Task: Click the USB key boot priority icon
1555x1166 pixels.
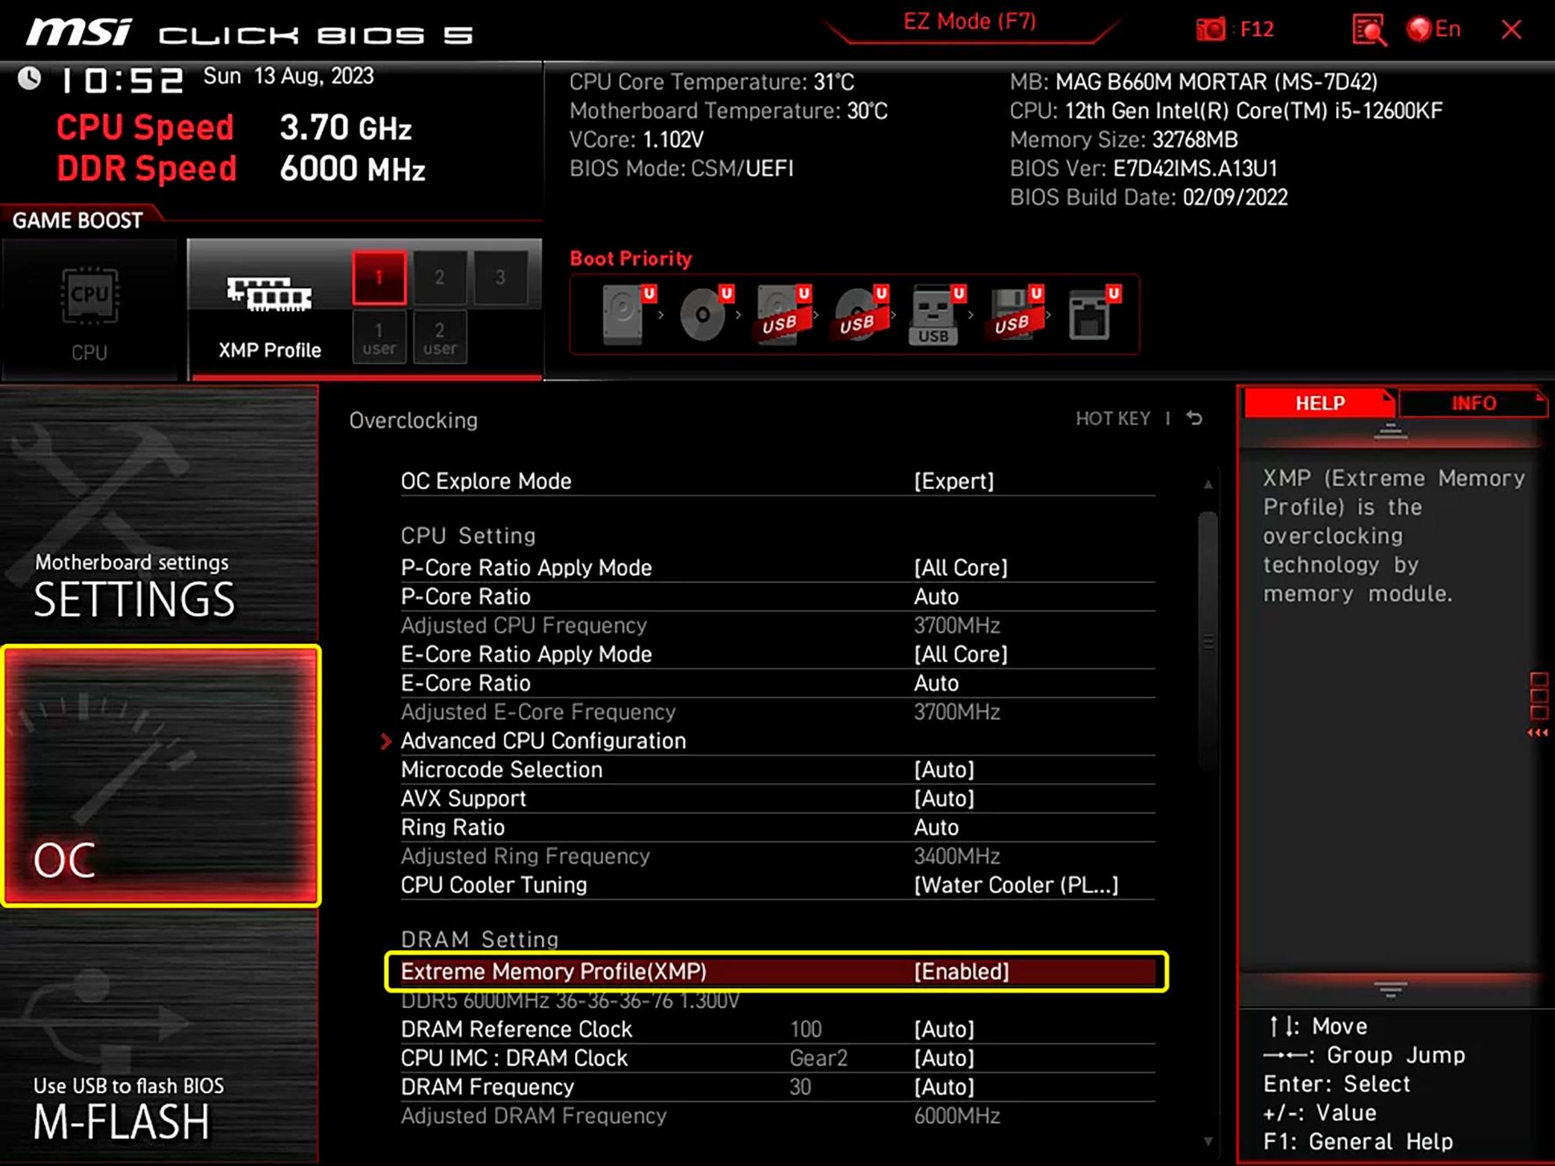Action: coord(937,313)
